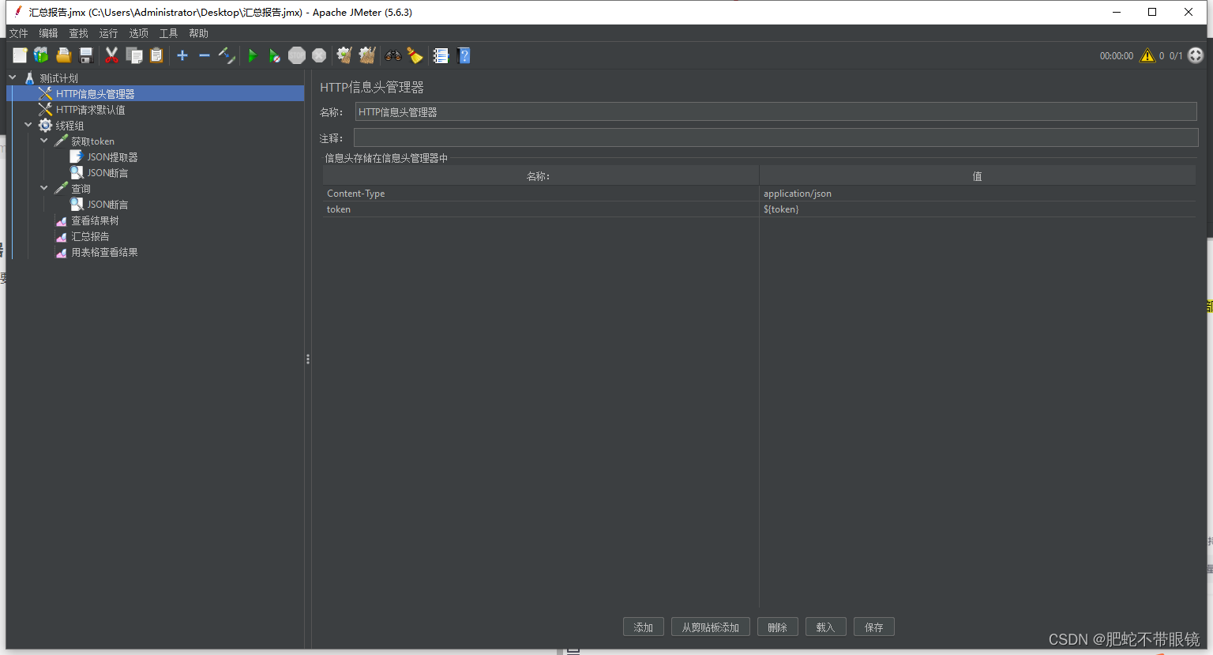Open the 选项 menu
This screenshot has height=655, width=1213.
click(x=138, y=33)
